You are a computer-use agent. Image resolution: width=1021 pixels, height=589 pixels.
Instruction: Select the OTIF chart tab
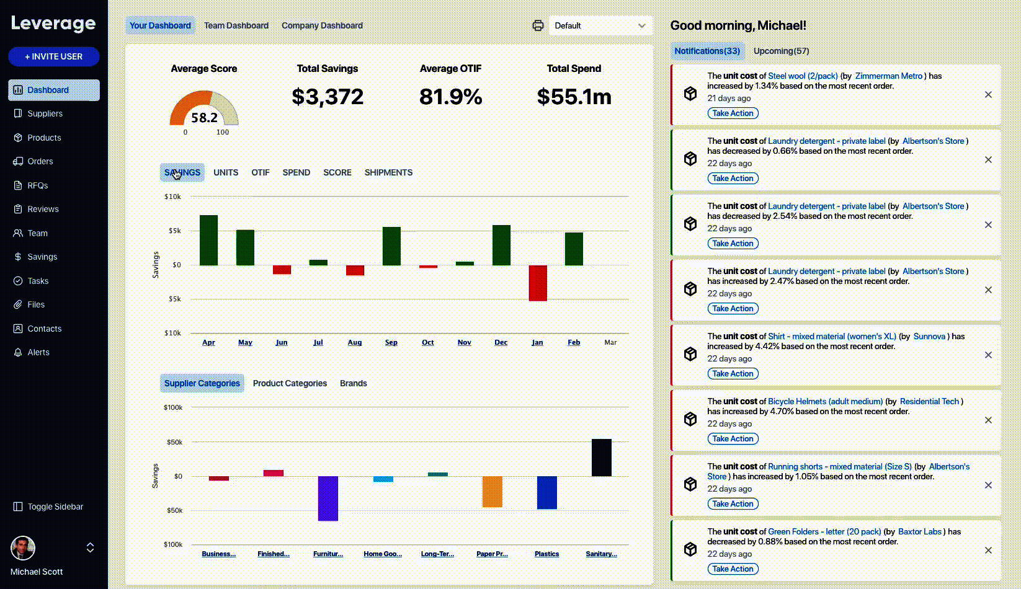click(x=260, y=172)
